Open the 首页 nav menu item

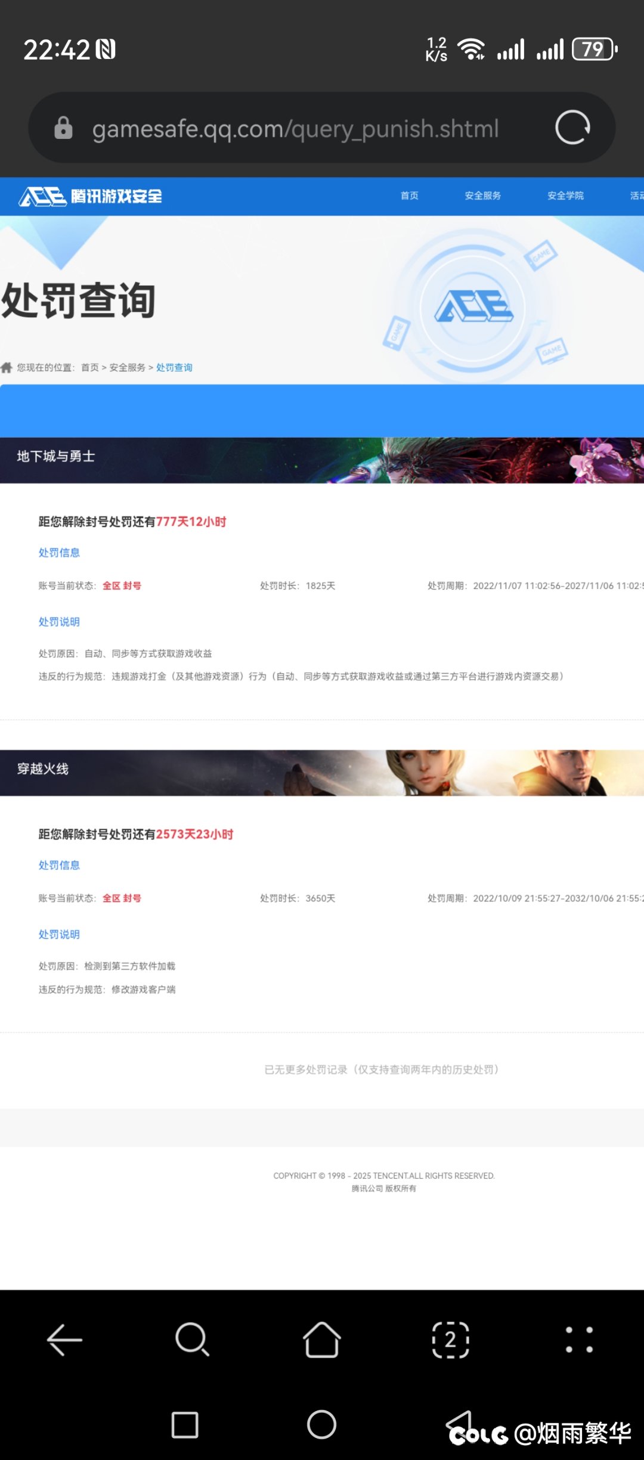(x=409, y=196)
